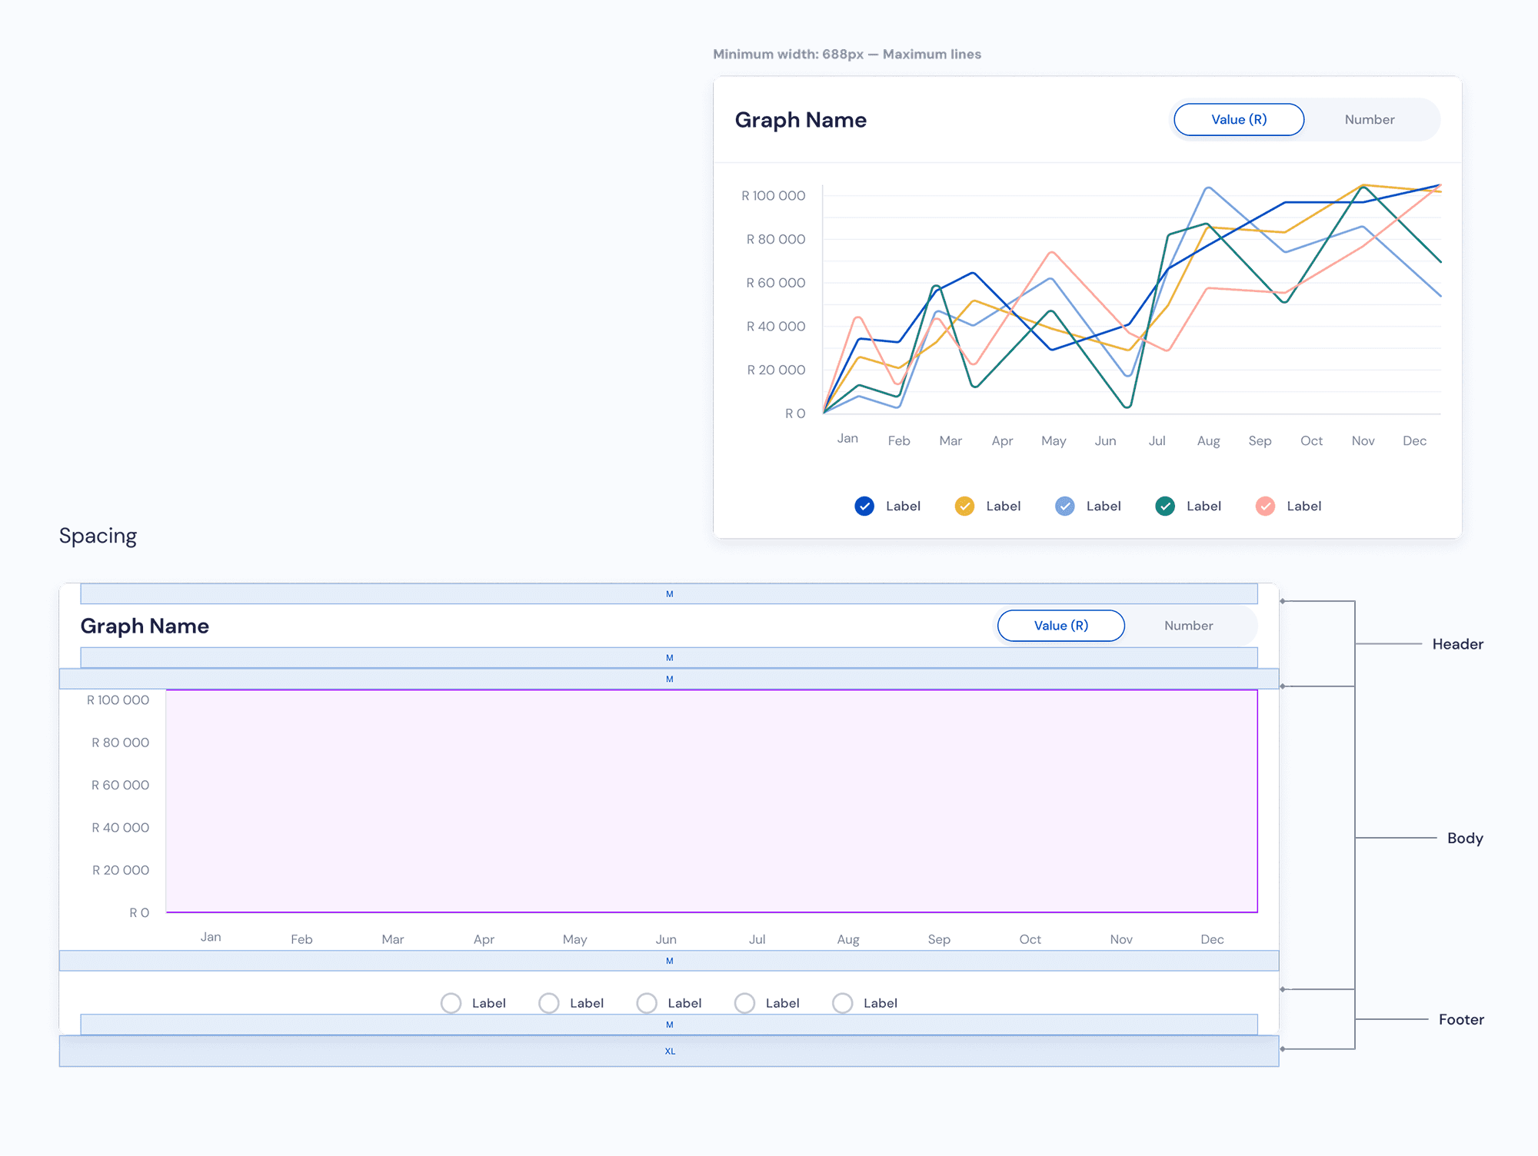The width and height of the screenshot is (1538, 1156).
Task: Click the purple chart body placeholder area
Action: [711, 801]
